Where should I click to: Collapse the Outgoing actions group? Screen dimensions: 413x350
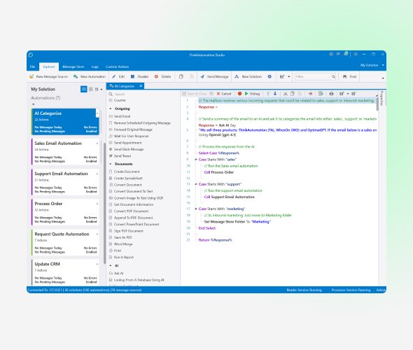111,108
